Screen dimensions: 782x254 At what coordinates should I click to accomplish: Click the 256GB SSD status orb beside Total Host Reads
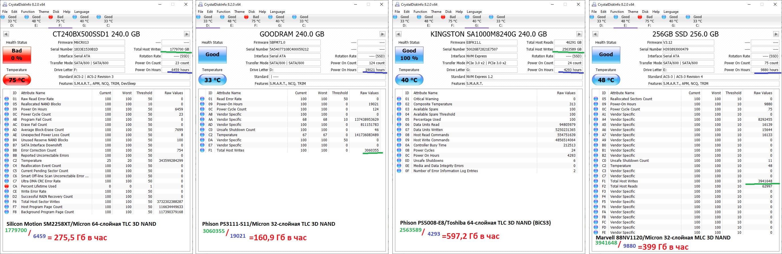click(x=596, y=186)
